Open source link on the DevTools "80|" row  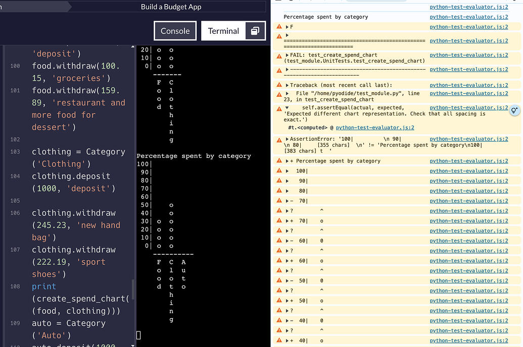click(x=468, y=191)
